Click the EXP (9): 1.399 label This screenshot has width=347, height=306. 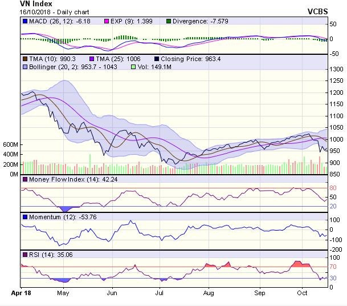pyautogui.click(x=132, y=21)
